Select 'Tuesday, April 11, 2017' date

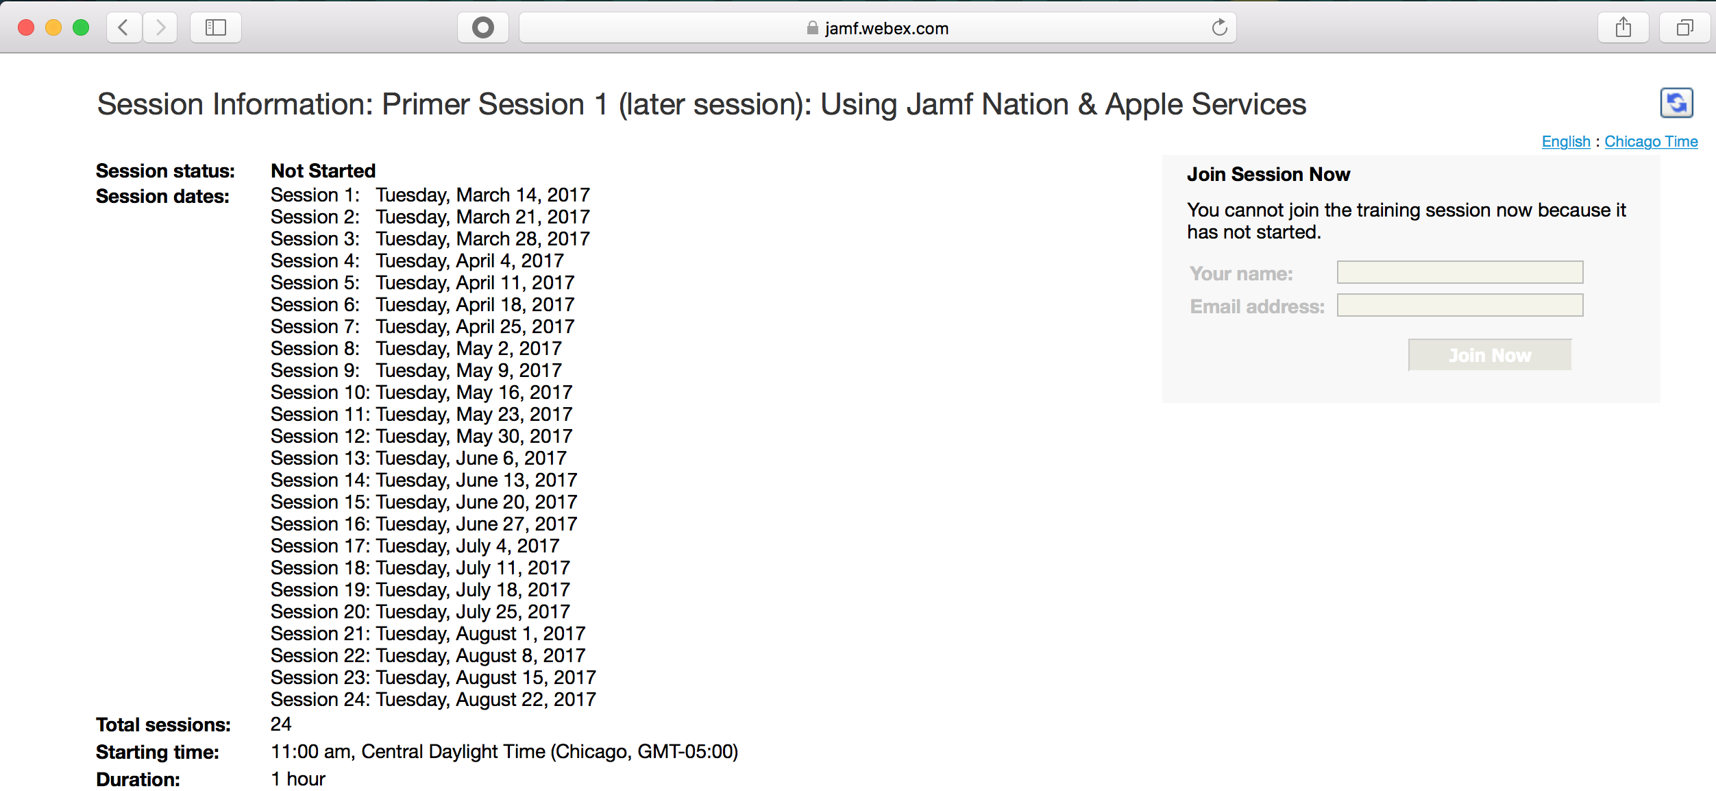click(476, 283)
